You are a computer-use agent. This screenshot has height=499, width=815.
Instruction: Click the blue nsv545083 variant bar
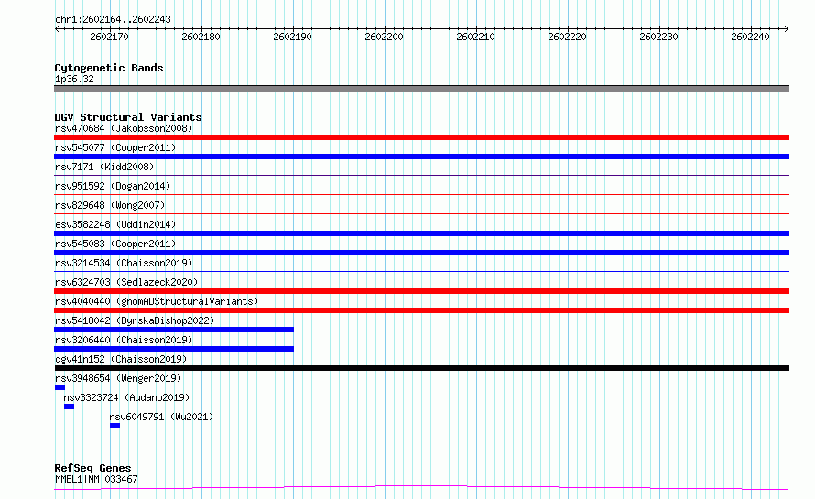coord(421,253)
